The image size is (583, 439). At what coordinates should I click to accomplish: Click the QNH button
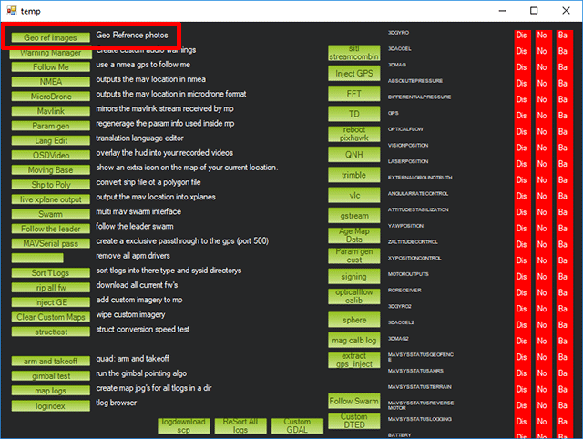point(353,154)
